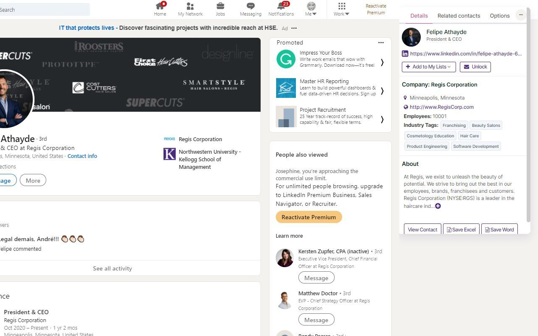Click Learn more link

pos(289,236)
